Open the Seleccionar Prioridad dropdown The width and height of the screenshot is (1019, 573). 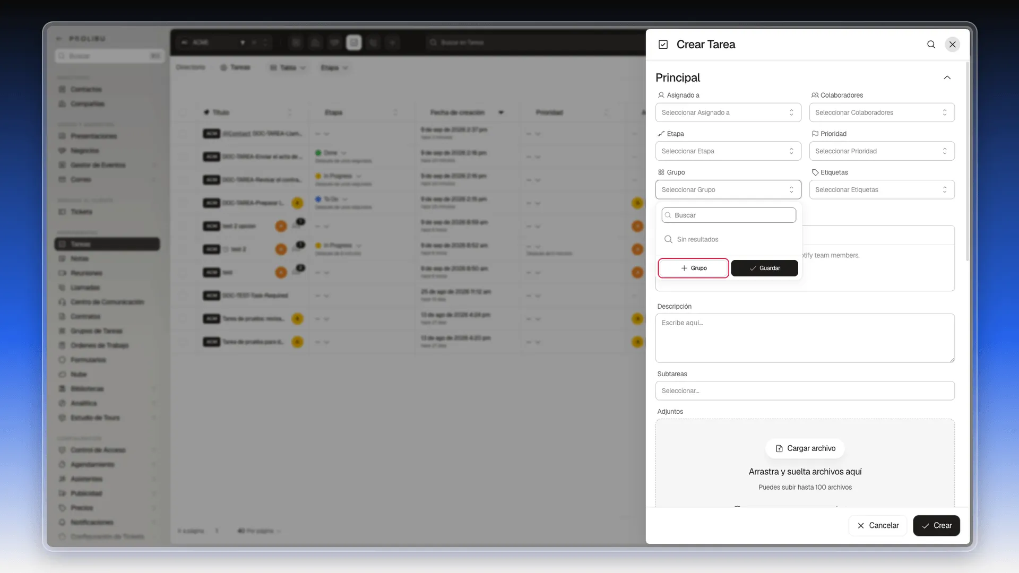coord(882,151)
